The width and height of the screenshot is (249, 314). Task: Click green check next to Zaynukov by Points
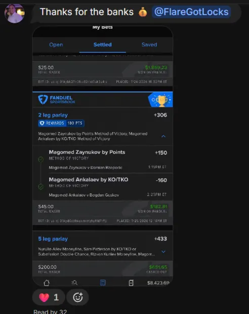[x=41, y=159]
